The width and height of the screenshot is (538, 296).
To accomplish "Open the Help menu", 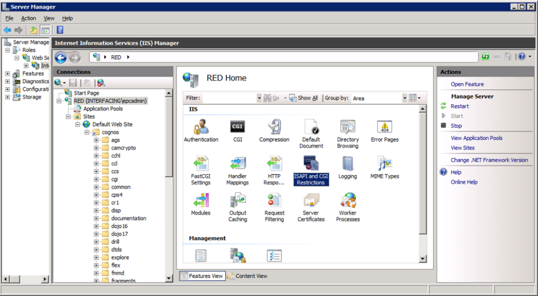I will click(x=67, y=18).
